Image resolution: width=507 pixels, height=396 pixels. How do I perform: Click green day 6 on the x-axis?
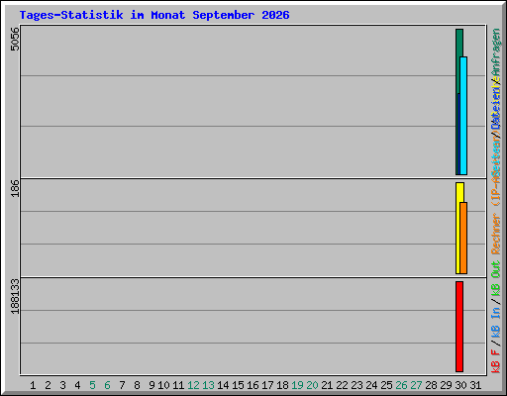pos(107,385)
